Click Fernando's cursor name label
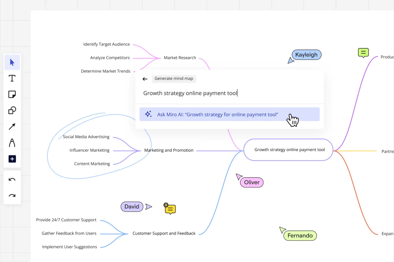Viewport: 394px width, 262px height. 300,236
